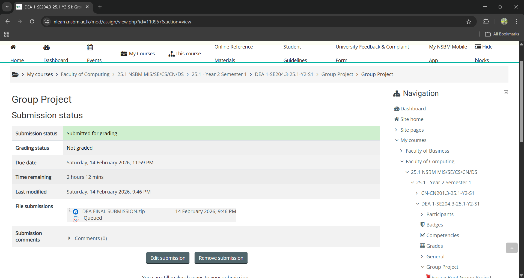This screenshot has width=524, height=278.
Task: Click the Remove submission button
Action: (221, 258)
